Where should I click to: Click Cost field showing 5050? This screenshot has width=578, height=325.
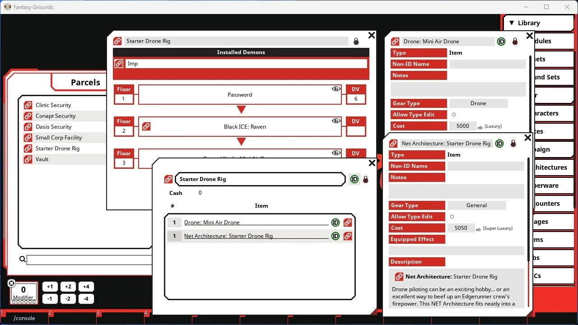[x=461, y=228]
